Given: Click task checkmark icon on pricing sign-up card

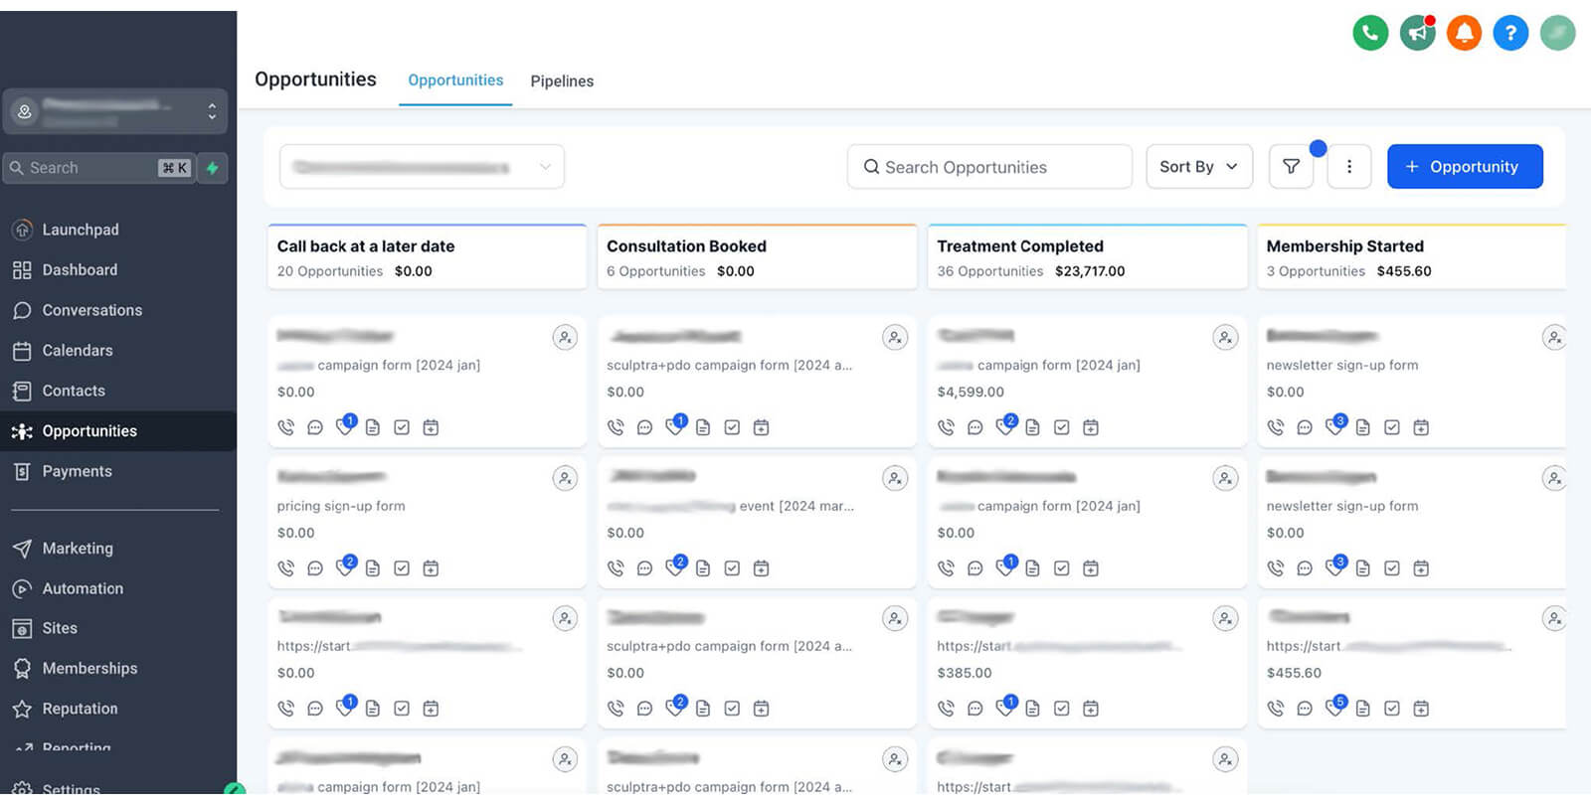Looking at the screenshot, I should (402, 568).
